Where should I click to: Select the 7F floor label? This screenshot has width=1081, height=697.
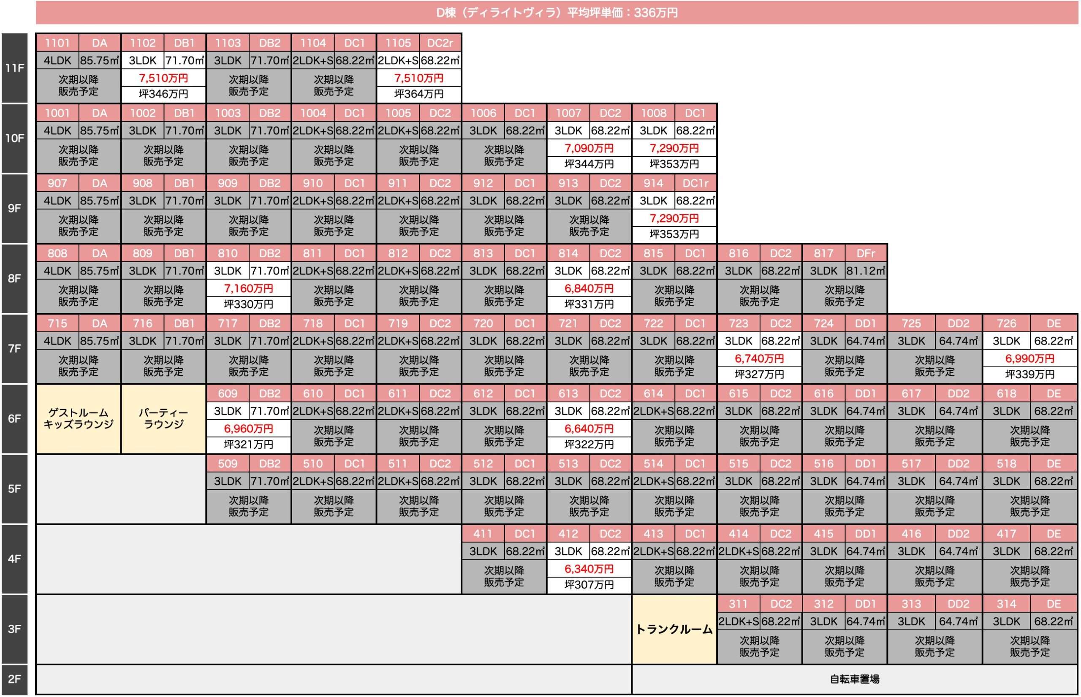(x=14, y=349)
